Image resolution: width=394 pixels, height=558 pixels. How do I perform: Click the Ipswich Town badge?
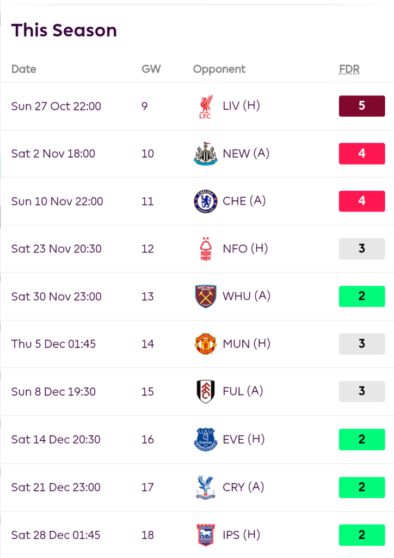[x=206, y=535]
